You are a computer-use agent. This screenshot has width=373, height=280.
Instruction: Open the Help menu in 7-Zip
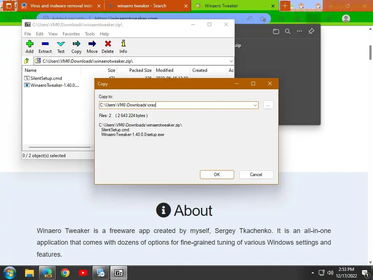click(x=104, y=34)
